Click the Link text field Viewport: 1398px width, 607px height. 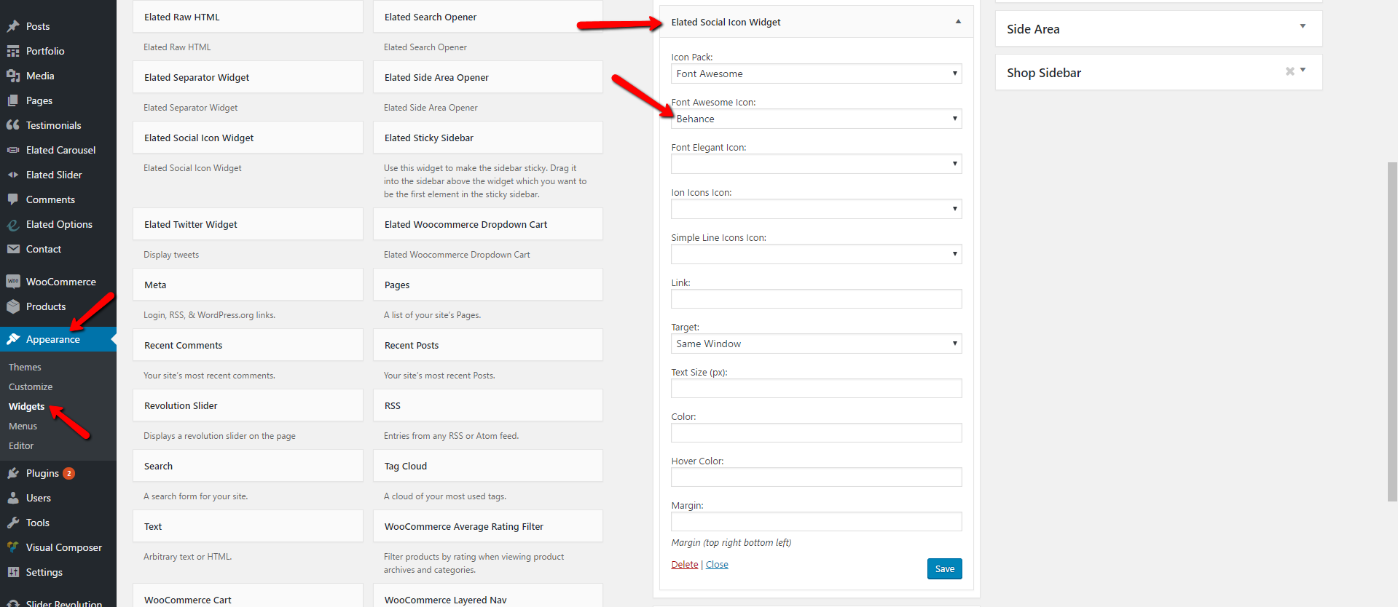click(x=816, y=299)
